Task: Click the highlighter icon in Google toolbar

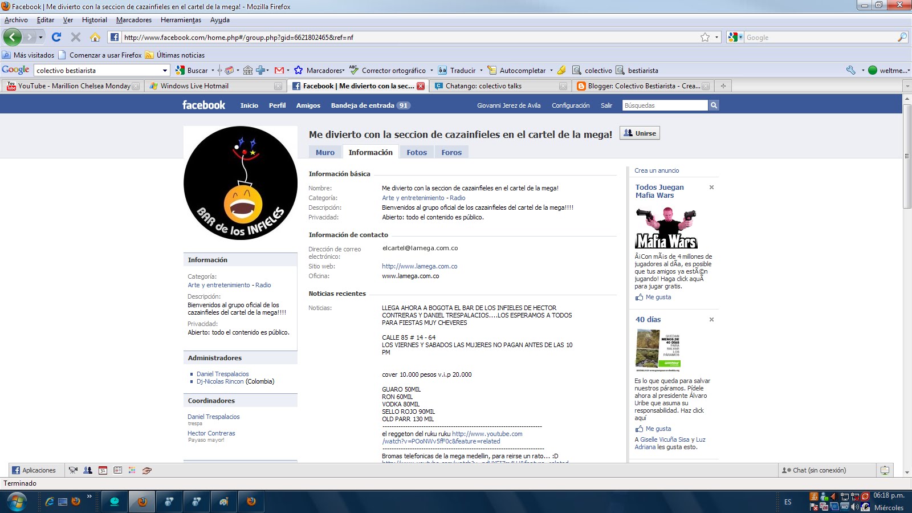Action: tap(561, 70)
